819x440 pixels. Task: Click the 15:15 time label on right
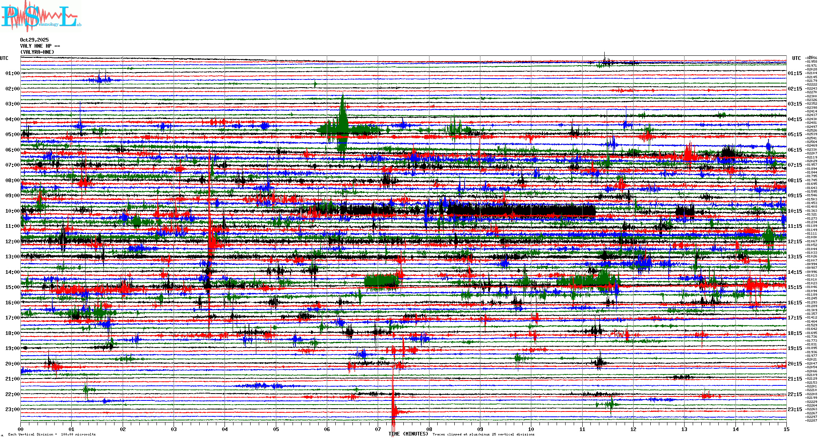(795, 287)
